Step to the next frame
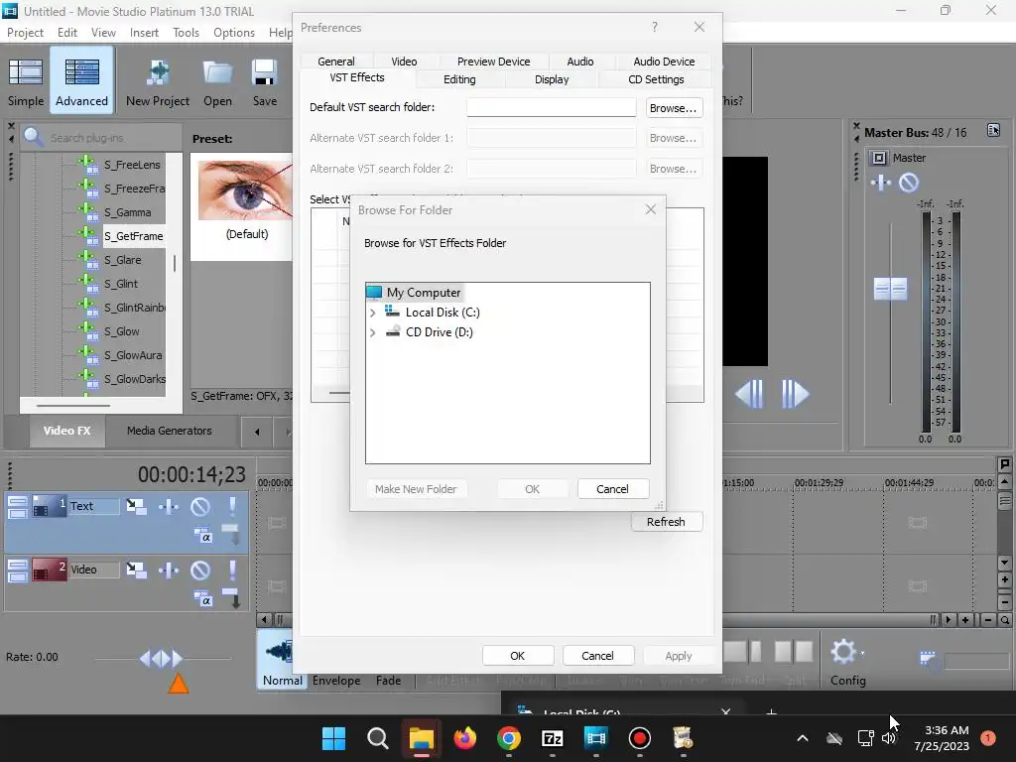 (x=795, y=393)
